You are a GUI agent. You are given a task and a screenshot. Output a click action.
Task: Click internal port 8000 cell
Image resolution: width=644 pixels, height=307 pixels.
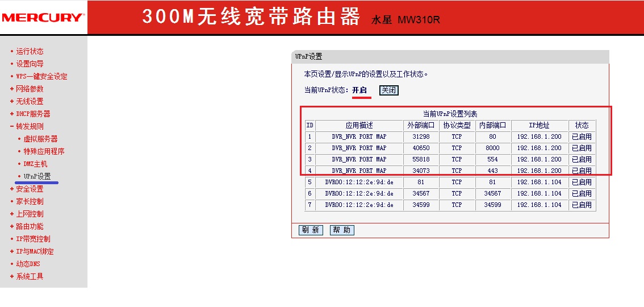tap(493, 148)
